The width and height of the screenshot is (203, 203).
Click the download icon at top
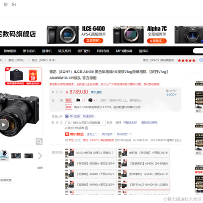(x=14, y=5)
